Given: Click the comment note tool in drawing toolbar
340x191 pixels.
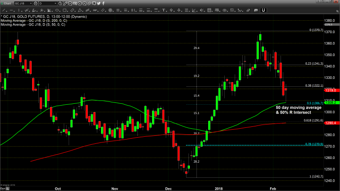Looking at the screenshot, I should pyautogui.click(x=255, y=10).
